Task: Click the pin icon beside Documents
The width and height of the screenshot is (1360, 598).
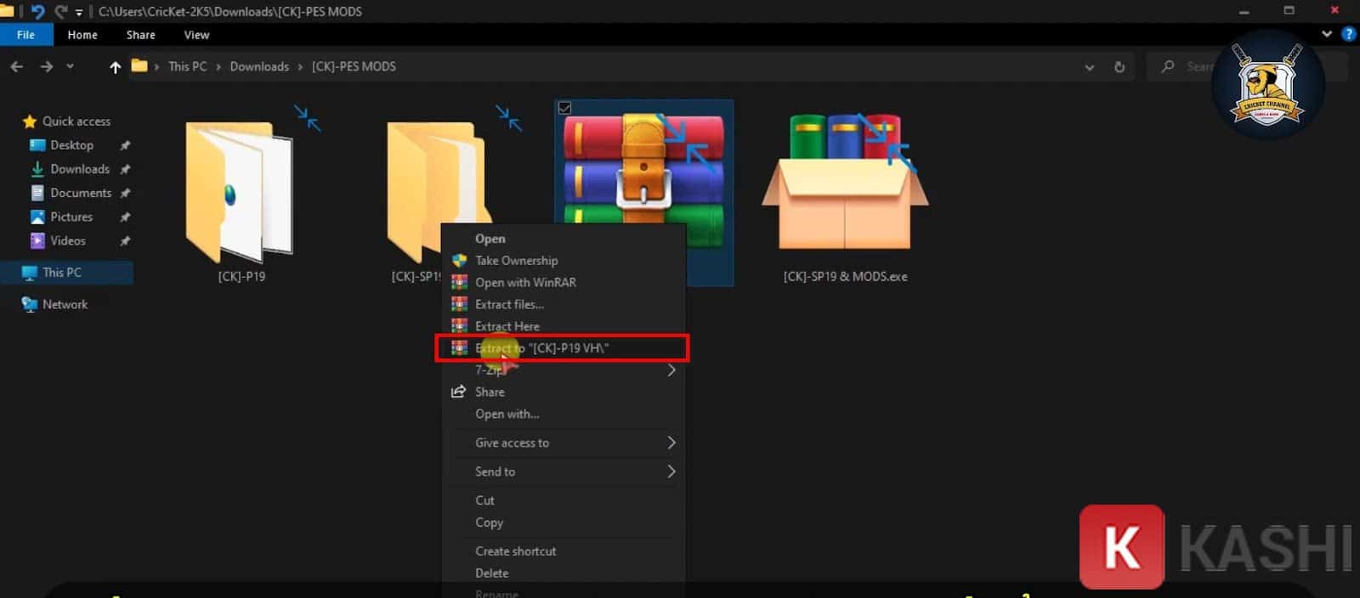Action: (125, 193)
